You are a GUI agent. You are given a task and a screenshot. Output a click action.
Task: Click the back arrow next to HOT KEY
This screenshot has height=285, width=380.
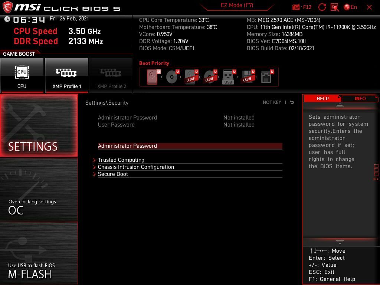click(x=292, y=102)
